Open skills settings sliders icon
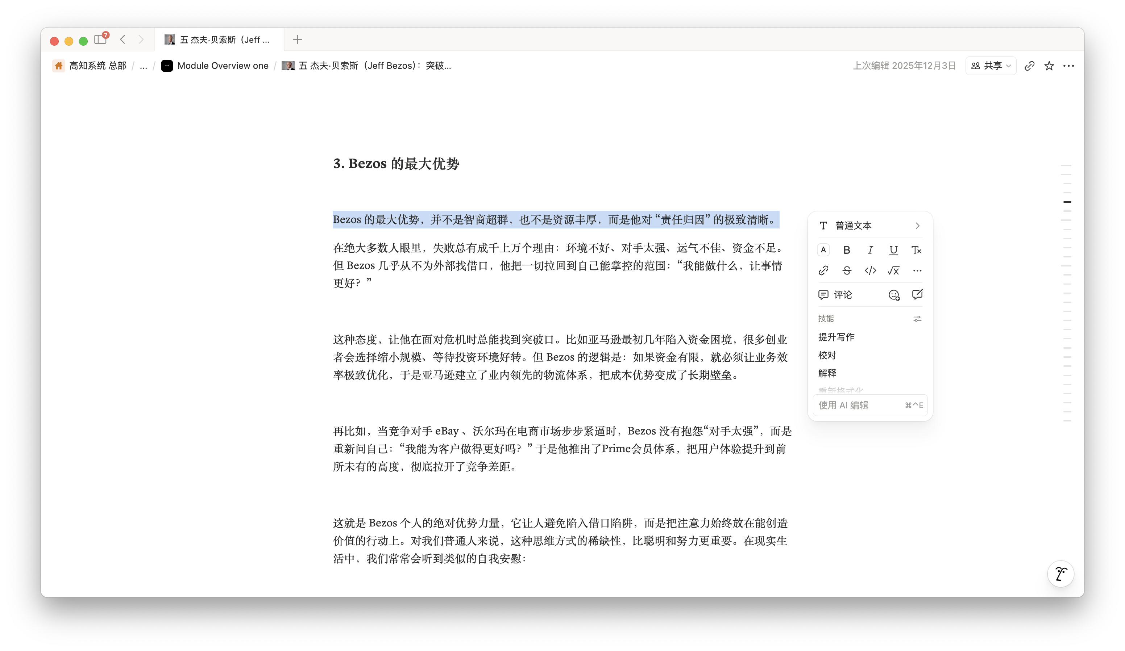Image resolution: width=1125 pixels, height=651 pixels. [x=917, y=319]
